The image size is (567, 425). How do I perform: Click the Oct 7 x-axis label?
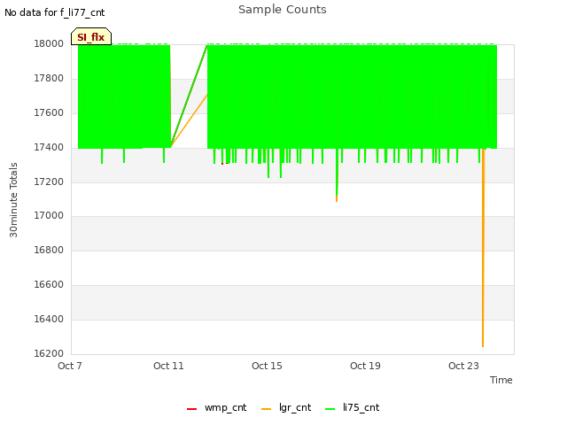[x=70, y=366]
